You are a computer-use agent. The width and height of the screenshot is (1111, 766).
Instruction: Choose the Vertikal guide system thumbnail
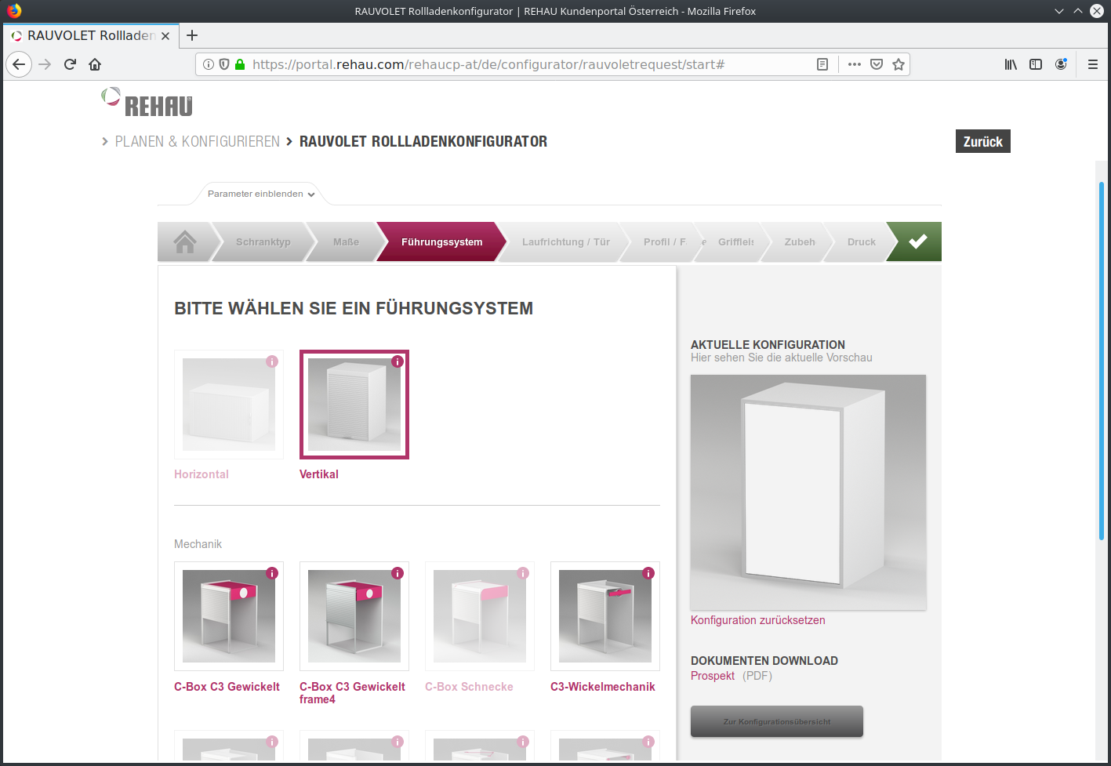click(x=354, y=405)
